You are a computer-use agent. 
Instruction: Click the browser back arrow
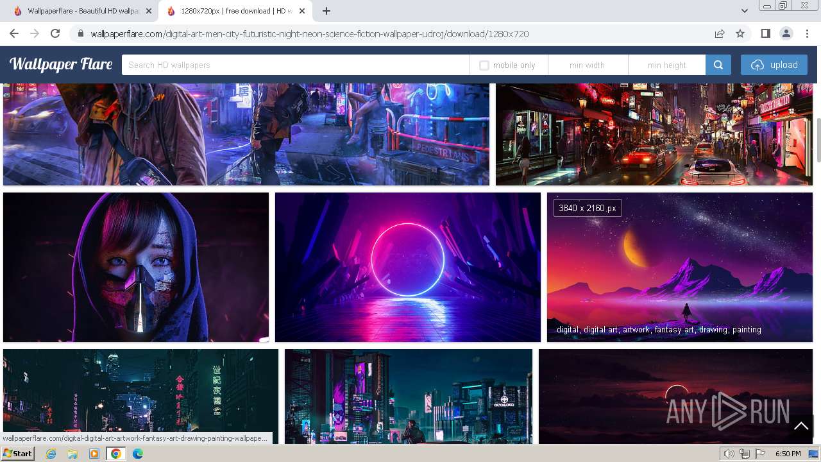[x=14, y=33]
